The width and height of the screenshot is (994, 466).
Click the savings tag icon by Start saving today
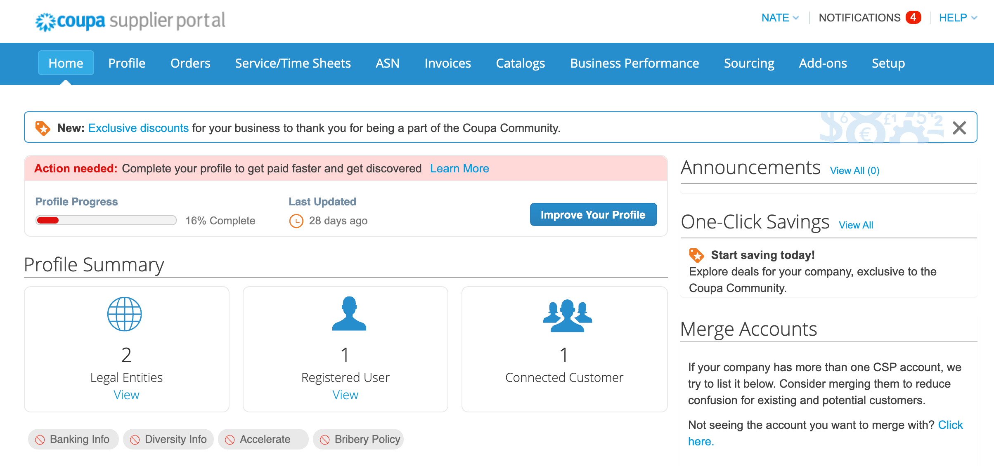[x=696, y=255]
